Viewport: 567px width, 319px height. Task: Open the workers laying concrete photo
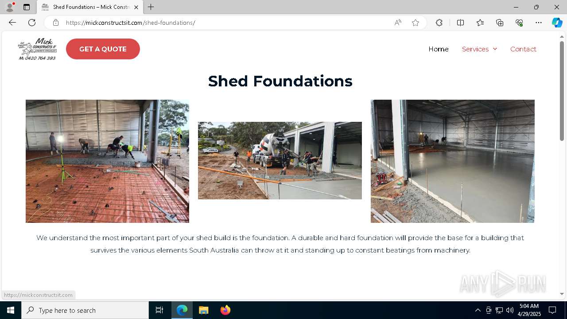[107, 161]
